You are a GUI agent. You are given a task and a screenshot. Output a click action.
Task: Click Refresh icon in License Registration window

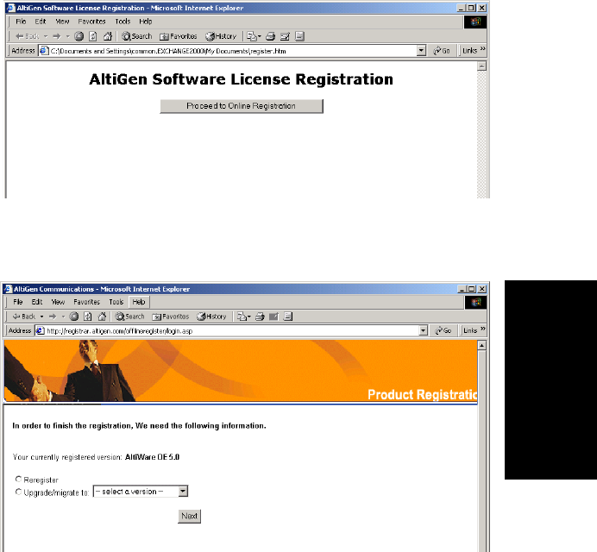point(93,36)
